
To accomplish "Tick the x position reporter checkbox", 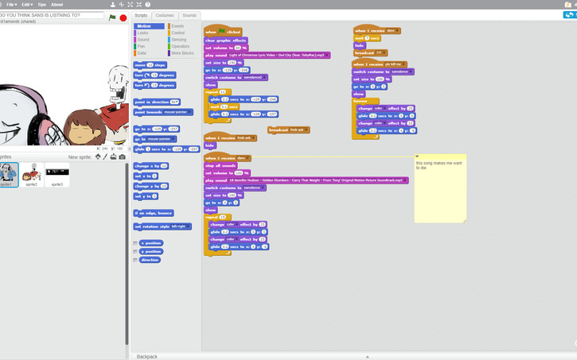I will (x=135, y=243).
